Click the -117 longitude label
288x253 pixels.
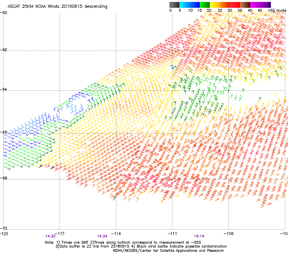tap(60, 234)
